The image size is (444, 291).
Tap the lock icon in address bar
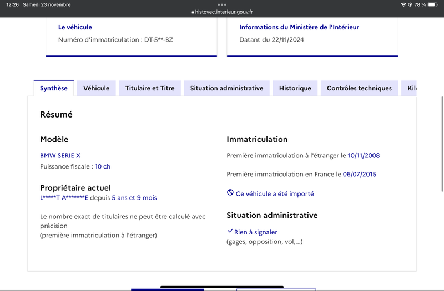tap(193, 12)
